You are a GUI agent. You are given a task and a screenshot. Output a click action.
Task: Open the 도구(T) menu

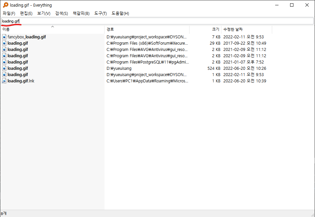click(101, 14)
